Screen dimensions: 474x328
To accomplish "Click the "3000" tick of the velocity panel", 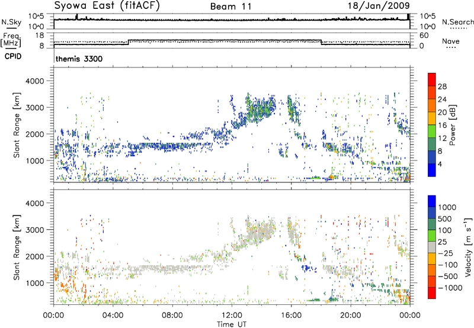I will (x=35, y=230).
